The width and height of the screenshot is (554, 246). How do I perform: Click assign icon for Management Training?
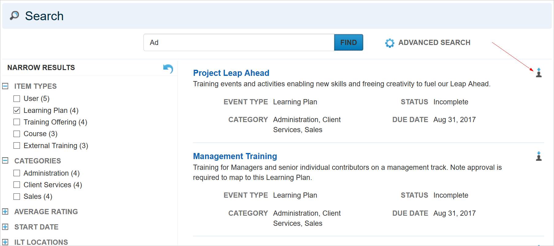(539, 156)
